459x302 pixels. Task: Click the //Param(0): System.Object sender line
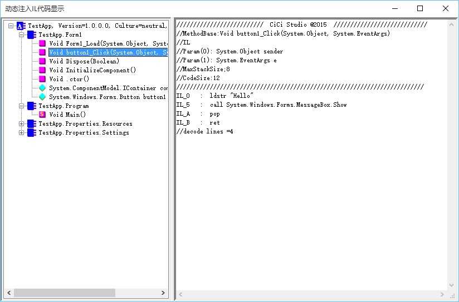pos(230,51)
